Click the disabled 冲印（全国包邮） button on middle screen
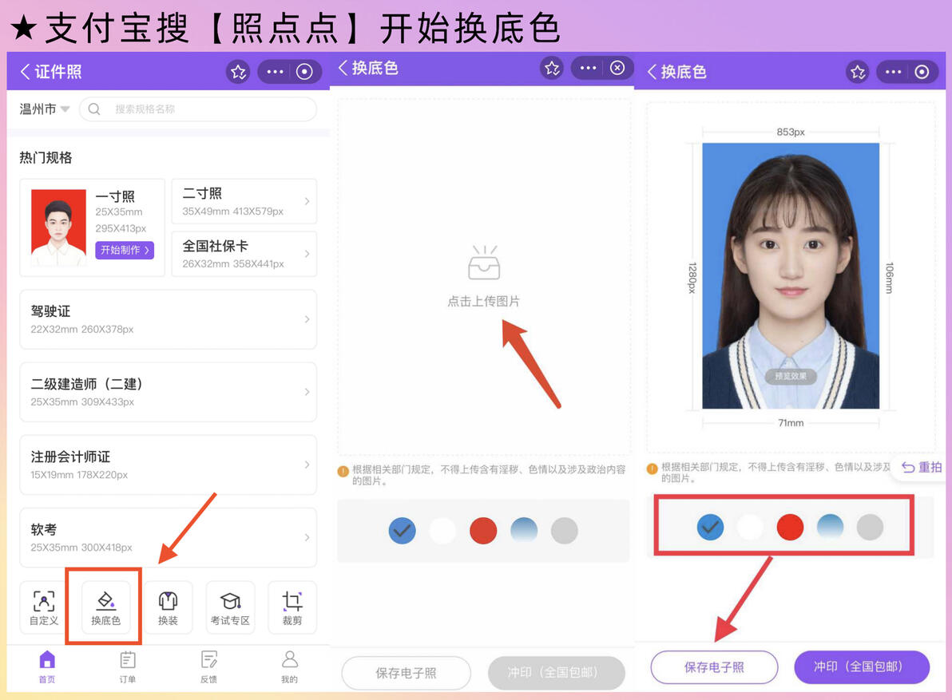952x700 pixels. click(556, 673)
